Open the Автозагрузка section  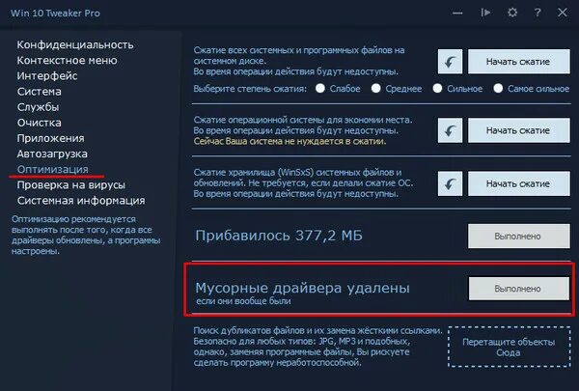click(x=52, y=154)
